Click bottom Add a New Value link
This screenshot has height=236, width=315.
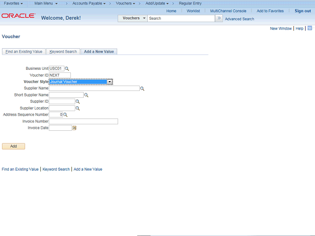(88, 169)
